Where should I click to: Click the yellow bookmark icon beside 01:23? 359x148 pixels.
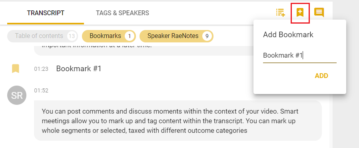15,69
